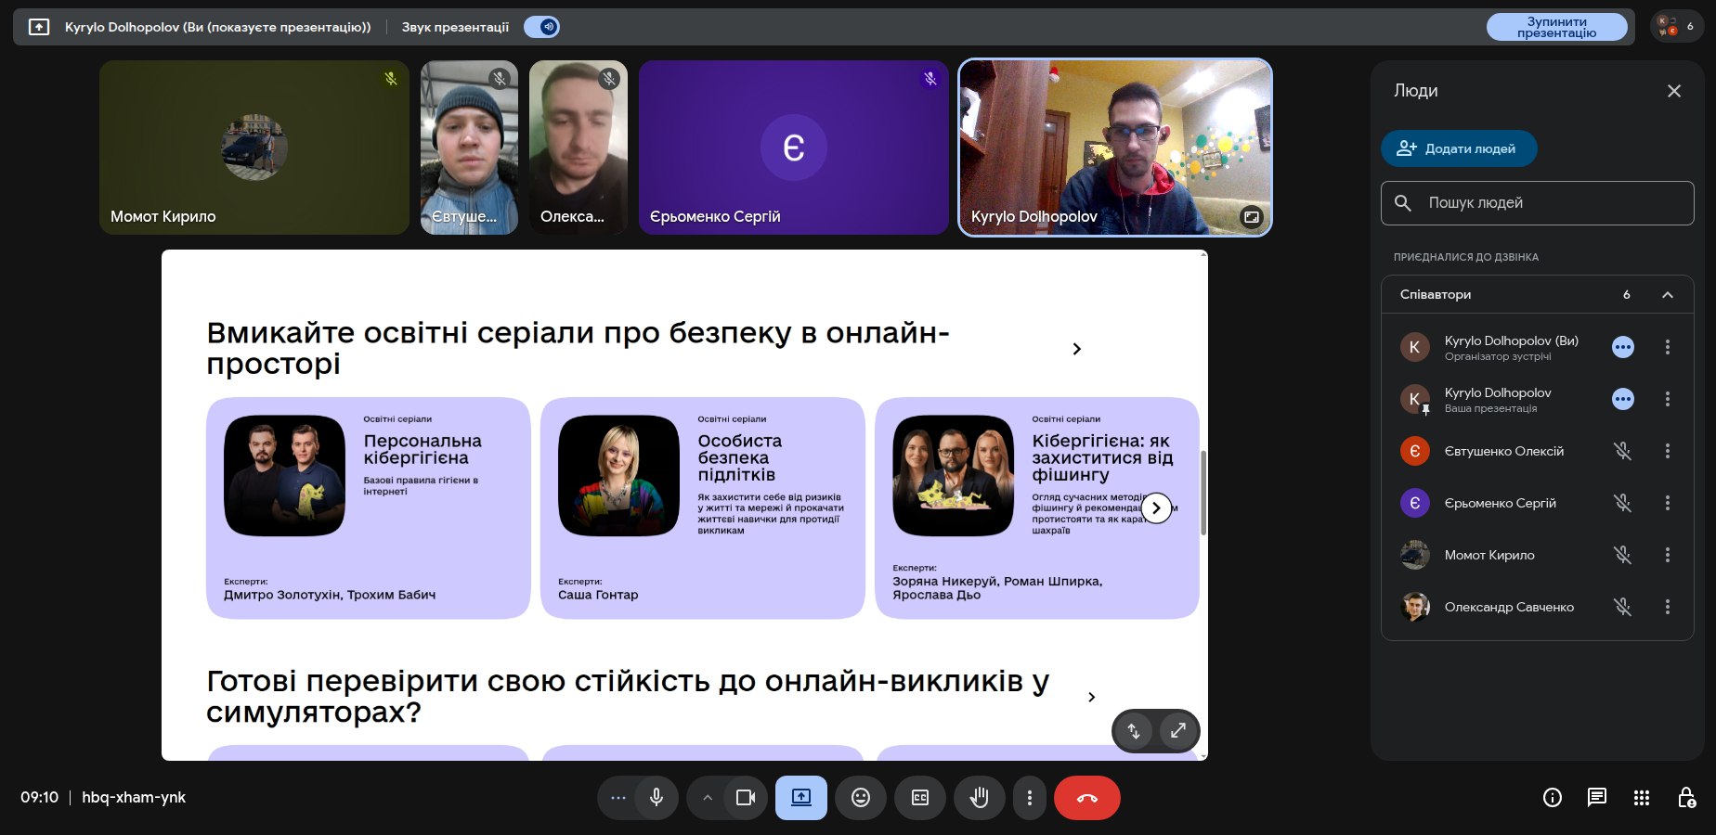Turn off the camera
This screenshot has width=1716, height=835.
pyautogui.click(x=745, y=798)
